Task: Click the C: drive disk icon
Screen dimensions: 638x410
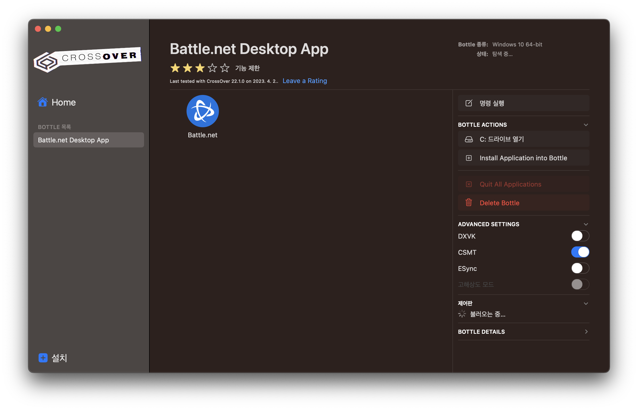Action: coord(469,139)
